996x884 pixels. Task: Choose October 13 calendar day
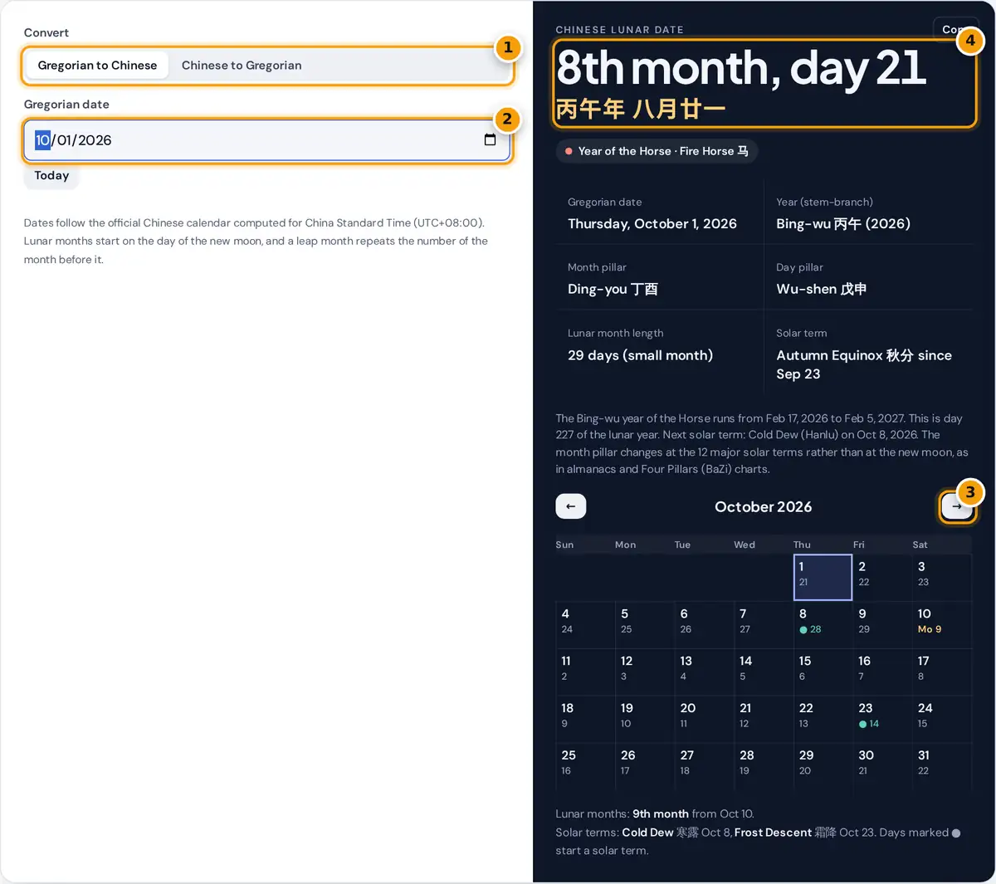click(704, 672)
